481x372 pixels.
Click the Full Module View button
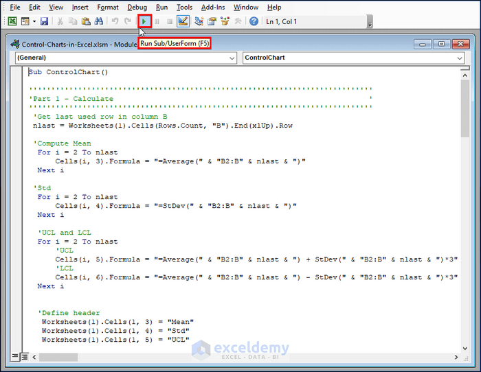tap(25, 357)
